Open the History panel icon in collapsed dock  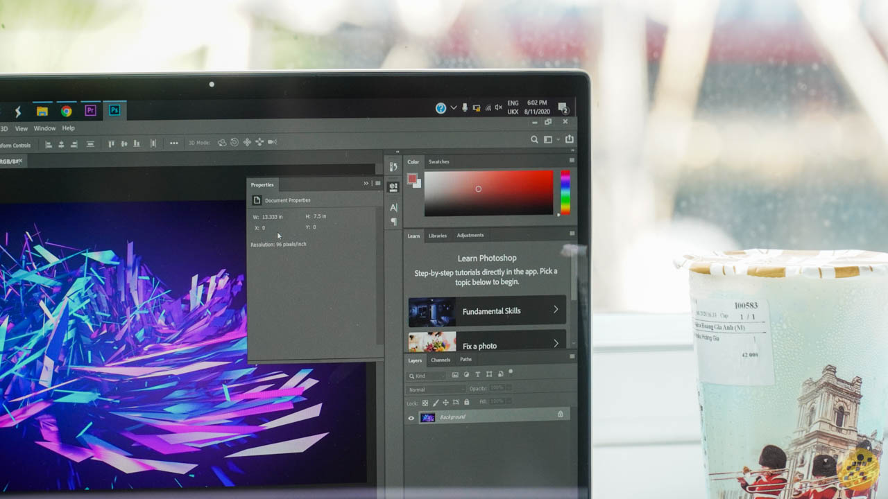(393, 167)
